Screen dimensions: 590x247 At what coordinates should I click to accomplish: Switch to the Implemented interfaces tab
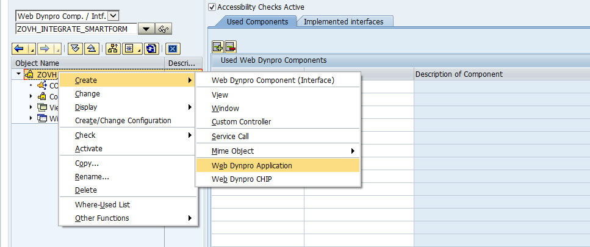344,22
